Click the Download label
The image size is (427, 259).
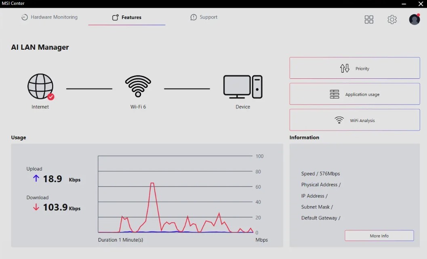tap(37, 198)
